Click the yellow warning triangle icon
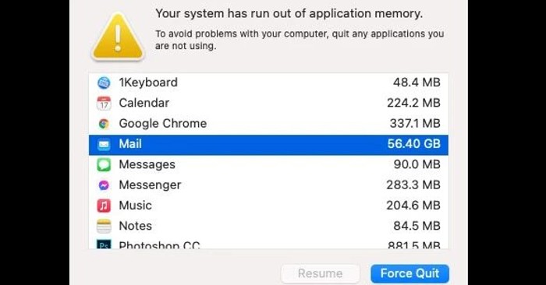Viewport: 546px width, 285px height. click(118, 37)
